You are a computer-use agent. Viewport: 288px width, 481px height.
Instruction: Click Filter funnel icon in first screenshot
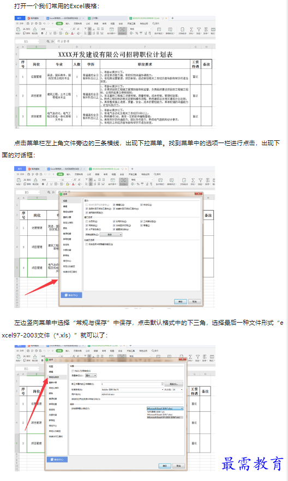[x=199, y=29]
